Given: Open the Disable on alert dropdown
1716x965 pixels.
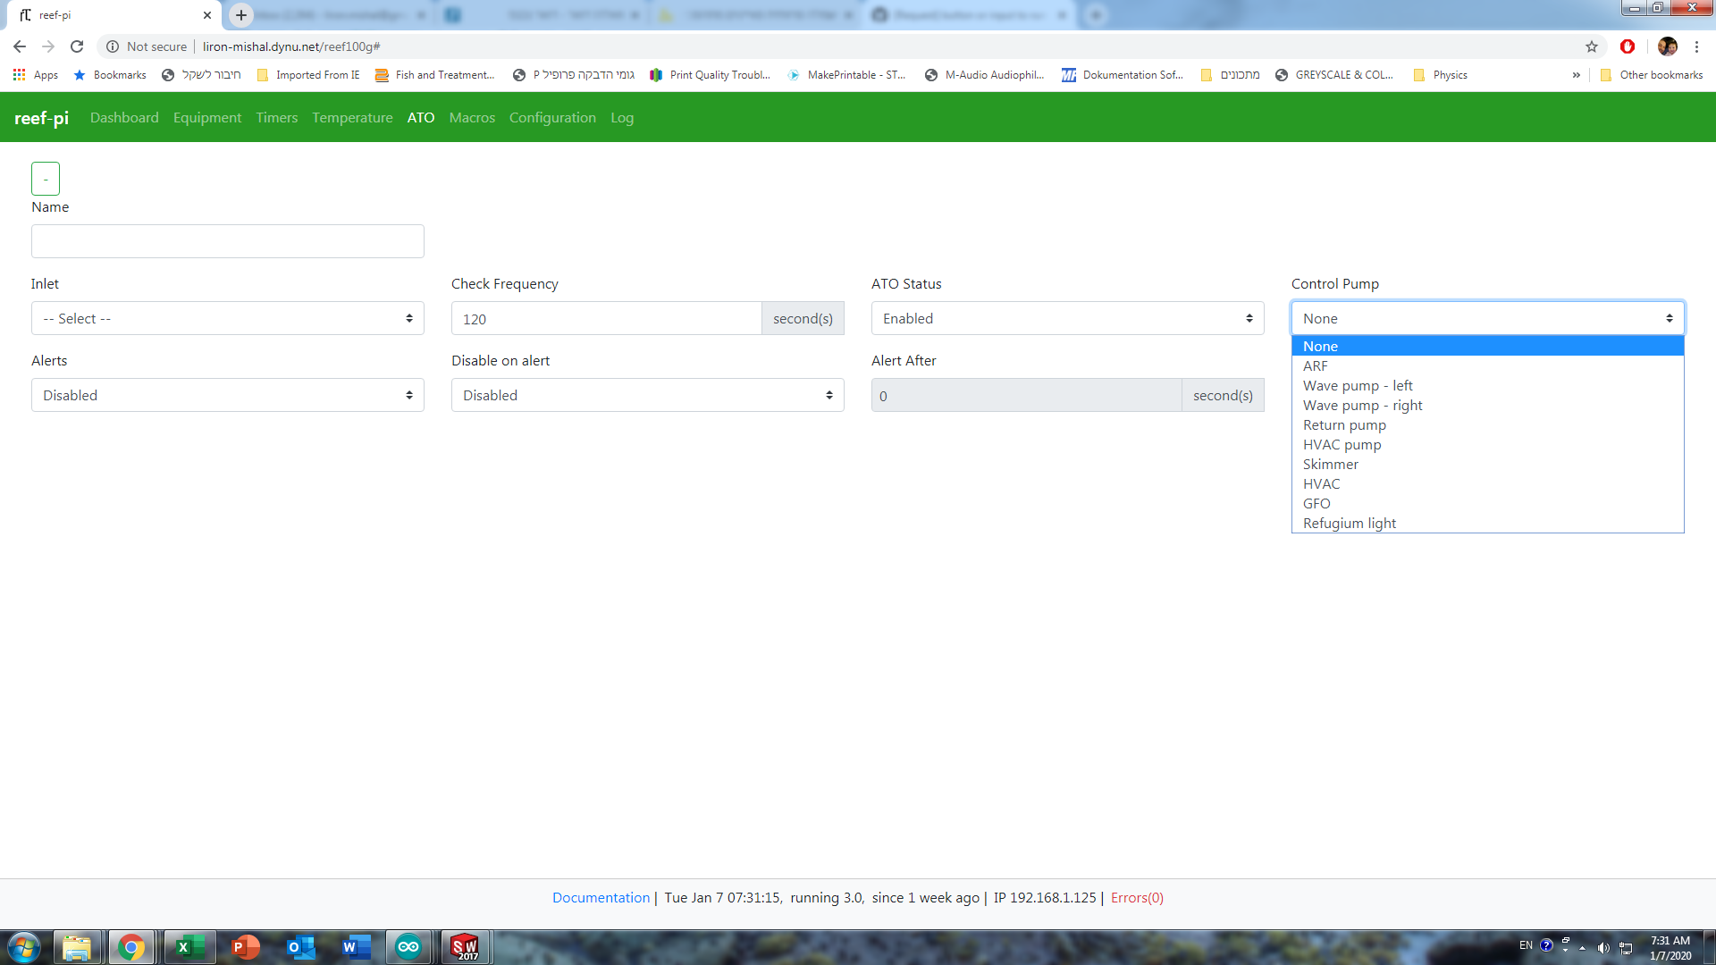Looking at the screenshot, I should coord(647,395).
